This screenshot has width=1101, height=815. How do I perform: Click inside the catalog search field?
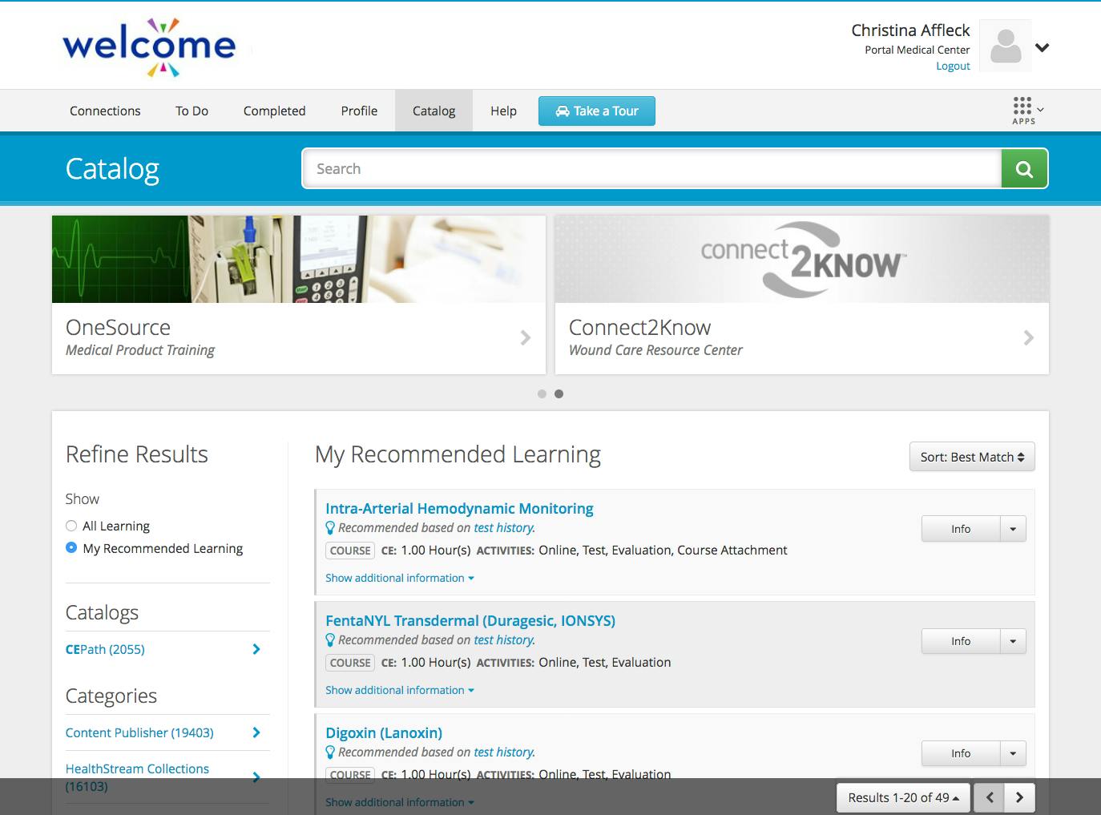coord(651,168)
